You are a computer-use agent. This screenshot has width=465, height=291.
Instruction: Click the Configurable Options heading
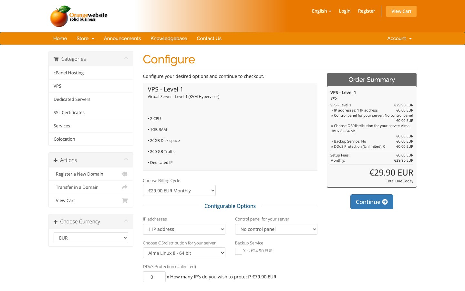click(x=230, y=206)
